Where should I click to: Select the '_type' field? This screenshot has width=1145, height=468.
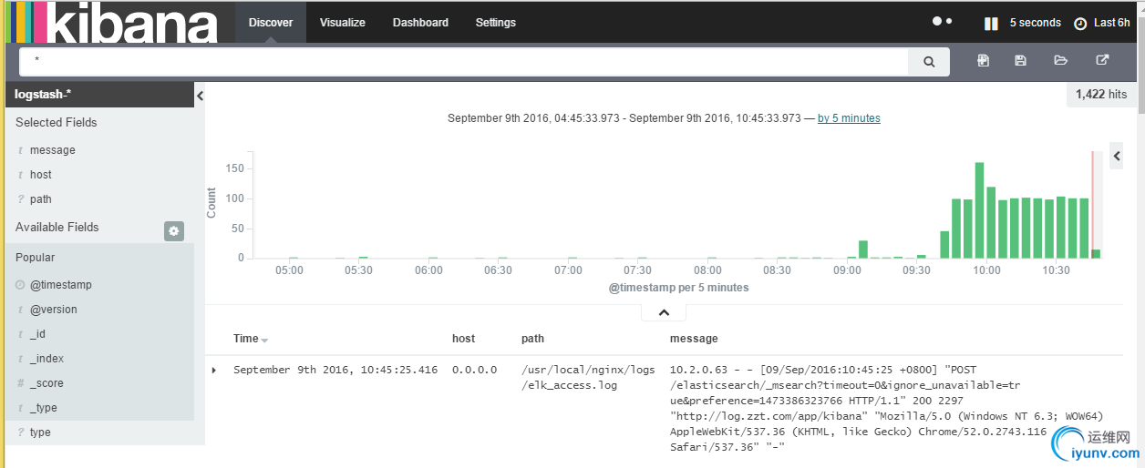coord(44,408)
